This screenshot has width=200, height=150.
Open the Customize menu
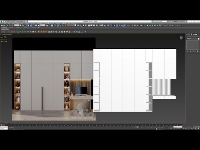pyautogui.click(x=58, y=23)
